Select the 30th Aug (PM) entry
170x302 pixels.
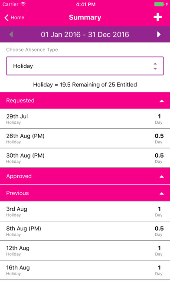tap(85, 158)
